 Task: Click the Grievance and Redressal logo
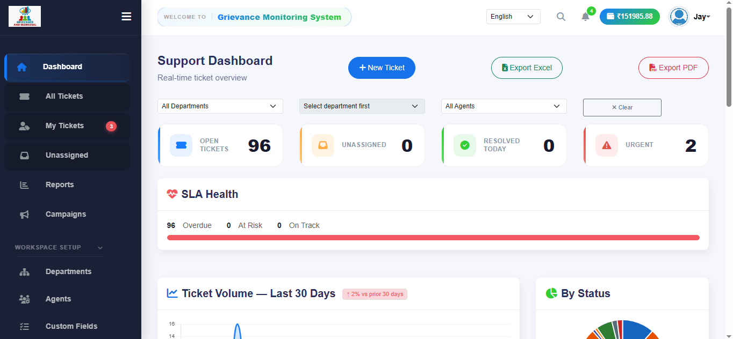[x=25, y=17]
